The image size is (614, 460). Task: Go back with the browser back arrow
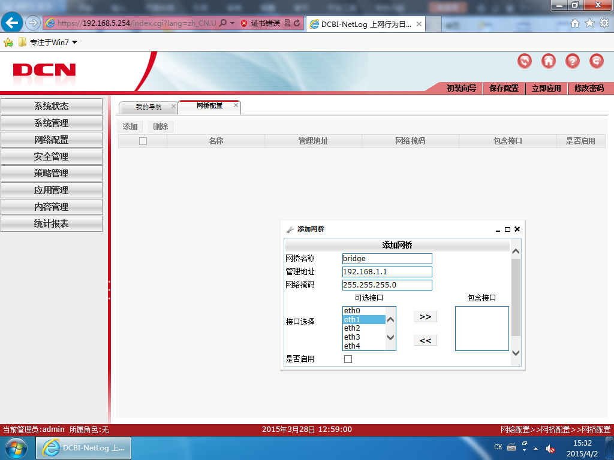coord(12,22)
